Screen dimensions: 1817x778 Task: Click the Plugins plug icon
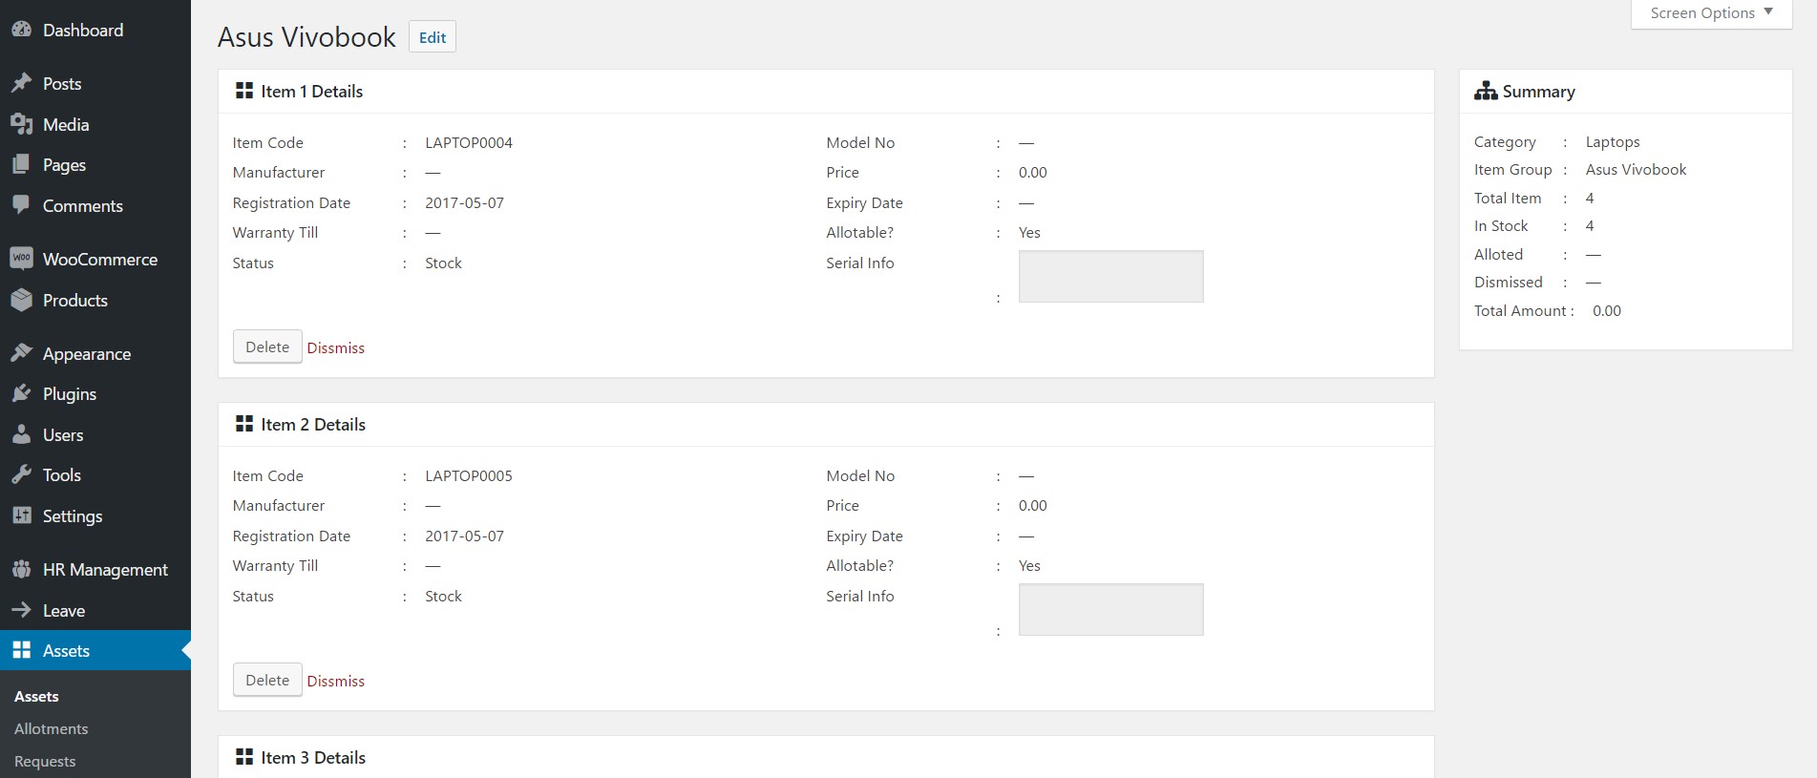pyautogui.click(x=21, y=393)
